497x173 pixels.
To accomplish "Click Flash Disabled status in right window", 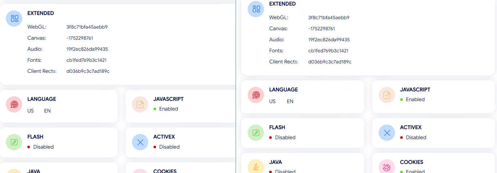I will [x=283, y=138].
